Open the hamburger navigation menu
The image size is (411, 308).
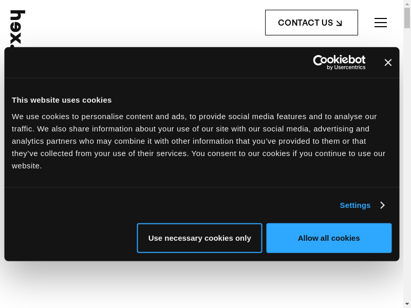[381, 23]
